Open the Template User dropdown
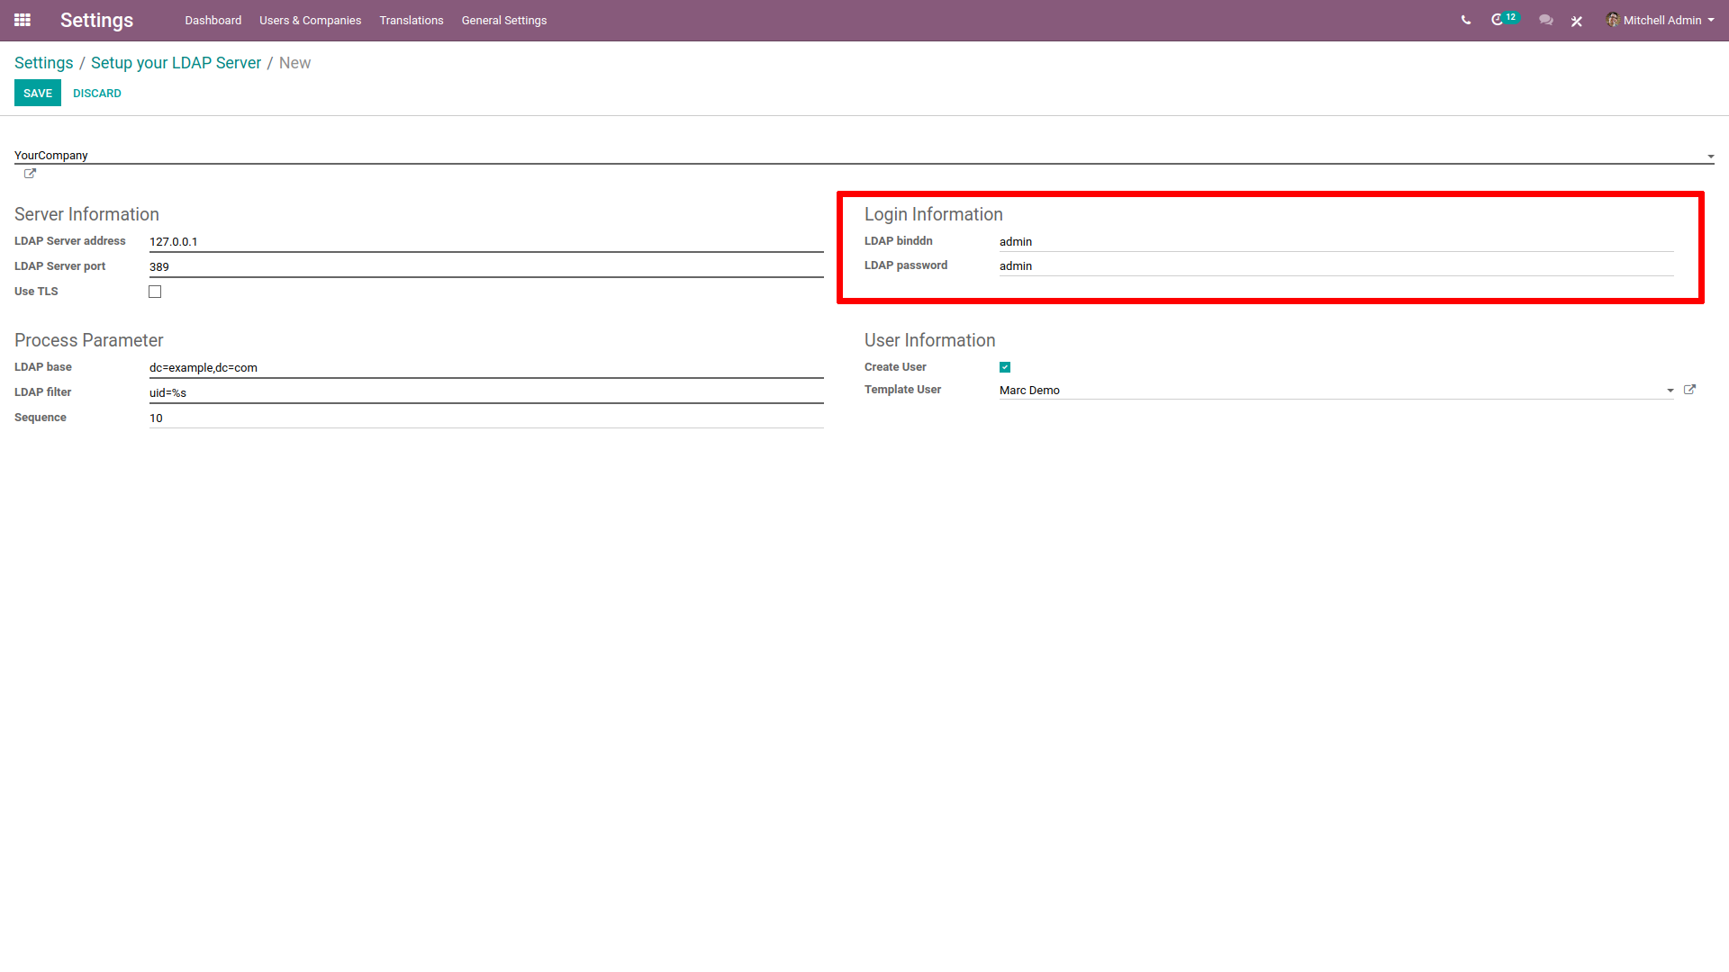The width and height of the screenshot is (1729, 972). [x=1670, y=391]
